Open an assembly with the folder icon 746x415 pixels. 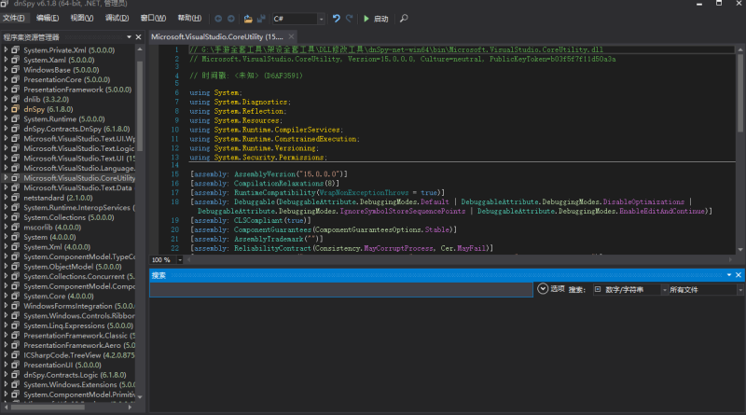pos(248,19)
